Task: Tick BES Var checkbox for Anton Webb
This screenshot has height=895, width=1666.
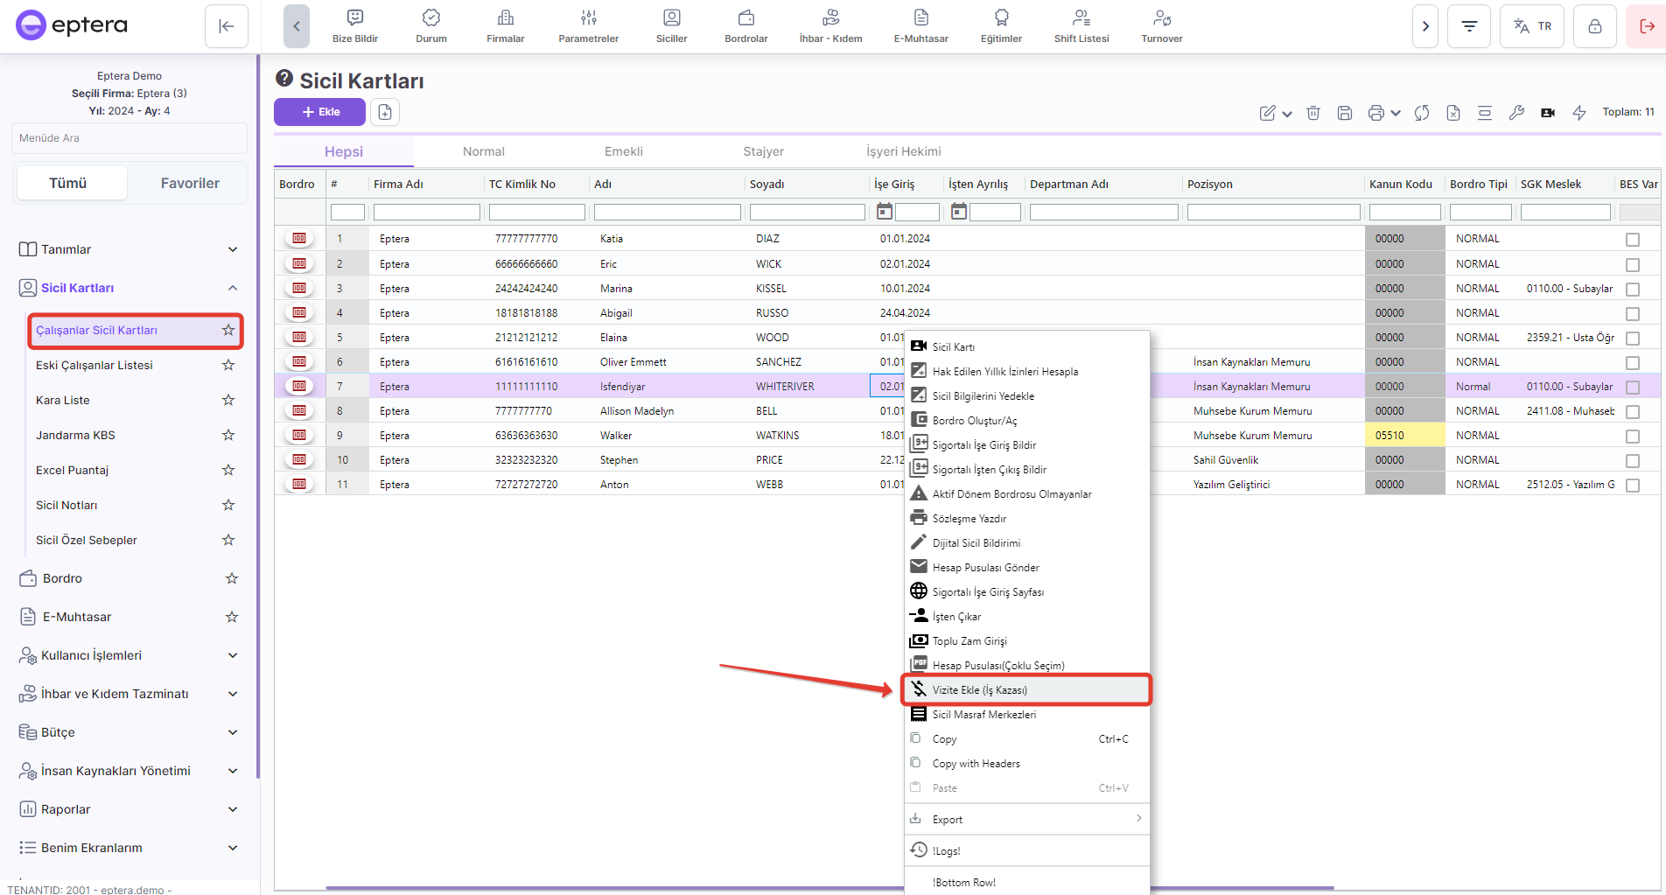Action: tap(1632, 486)
